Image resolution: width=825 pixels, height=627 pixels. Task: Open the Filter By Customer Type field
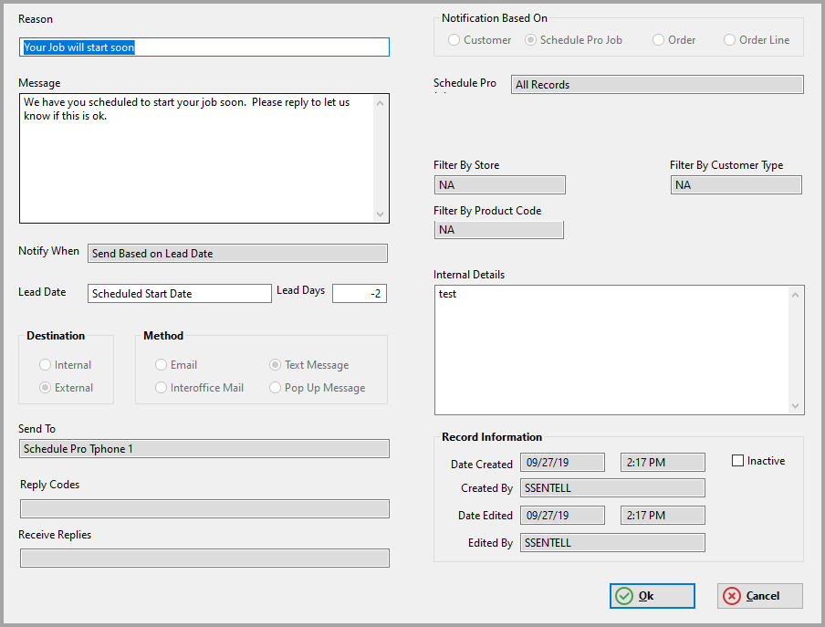(x=736, y=185)
